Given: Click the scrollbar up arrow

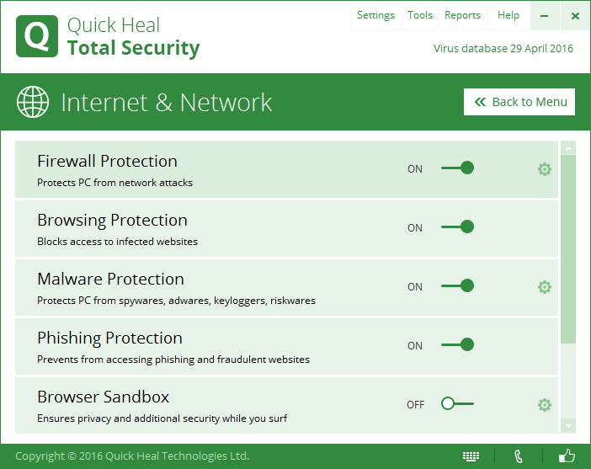Looking at the screenshot, I should [568, 148].
